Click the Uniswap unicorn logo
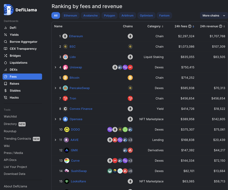This screenshot has width=228, height=190. [65, 67]
